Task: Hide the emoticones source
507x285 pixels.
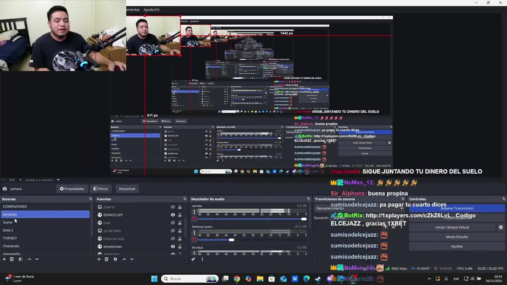Action: (173, 247)
